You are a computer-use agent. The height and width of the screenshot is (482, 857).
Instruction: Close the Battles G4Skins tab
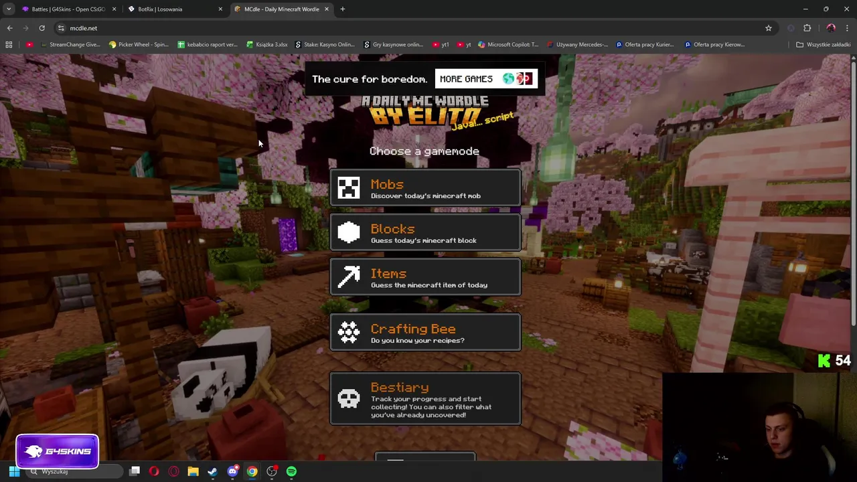(x=114, y=9)
